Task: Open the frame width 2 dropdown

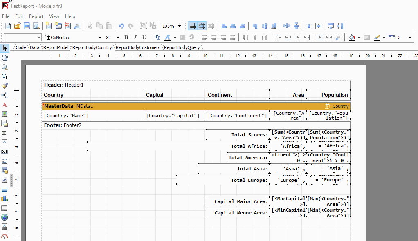Action: tap(410, 38)
